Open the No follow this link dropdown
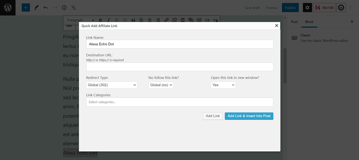Screen dimensions: 359x160 (x=161, y=85)
